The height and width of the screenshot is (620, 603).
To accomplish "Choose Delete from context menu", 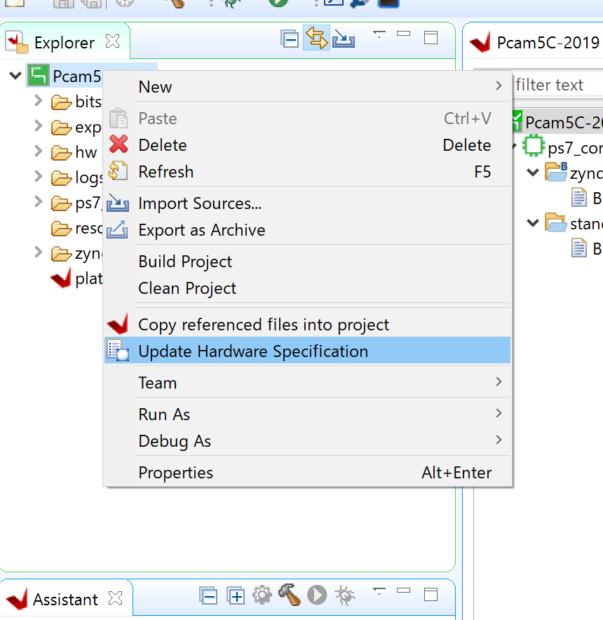I will click(x=307, y=145).
